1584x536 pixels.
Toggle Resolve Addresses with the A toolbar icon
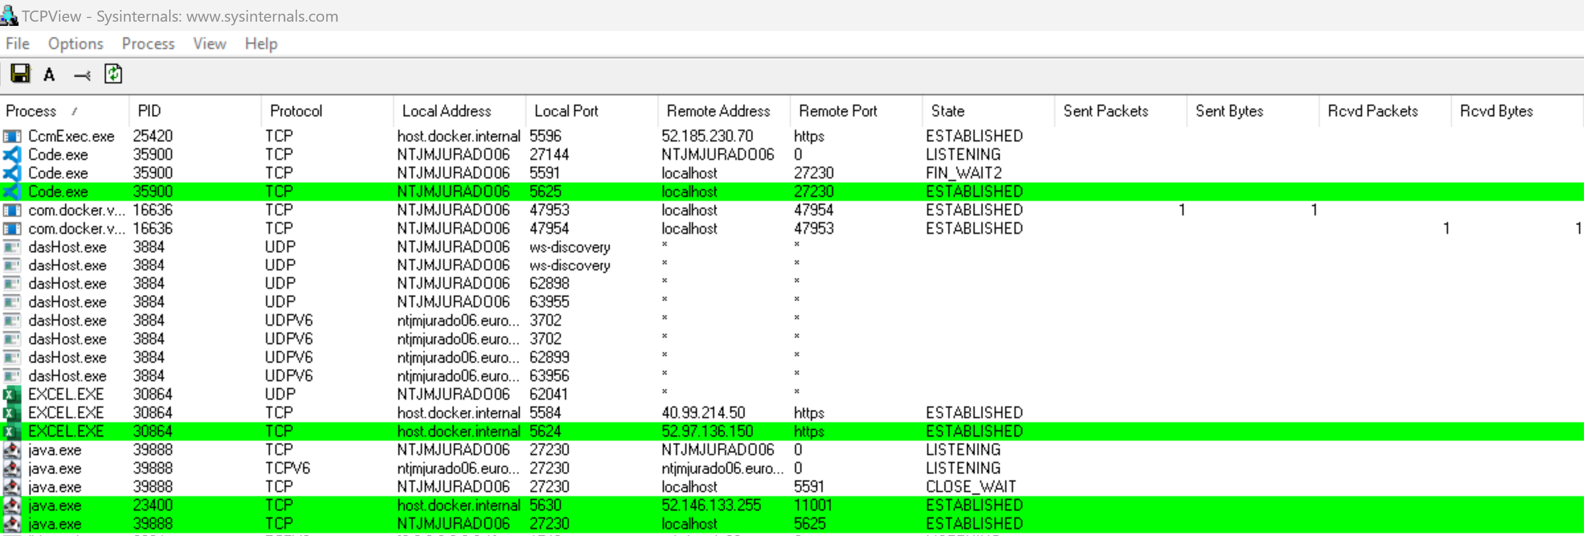point(49,75)
